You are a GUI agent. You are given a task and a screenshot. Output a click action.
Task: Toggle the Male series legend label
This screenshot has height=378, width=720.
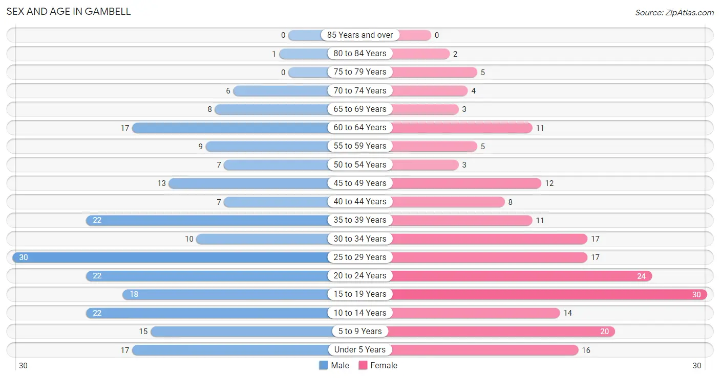coord(340,365)
